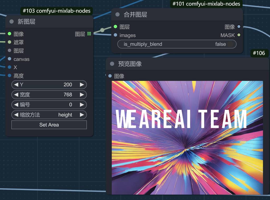Open the 缩放方法 height selector
Screen dimensions: 270x200
(49, 115)
